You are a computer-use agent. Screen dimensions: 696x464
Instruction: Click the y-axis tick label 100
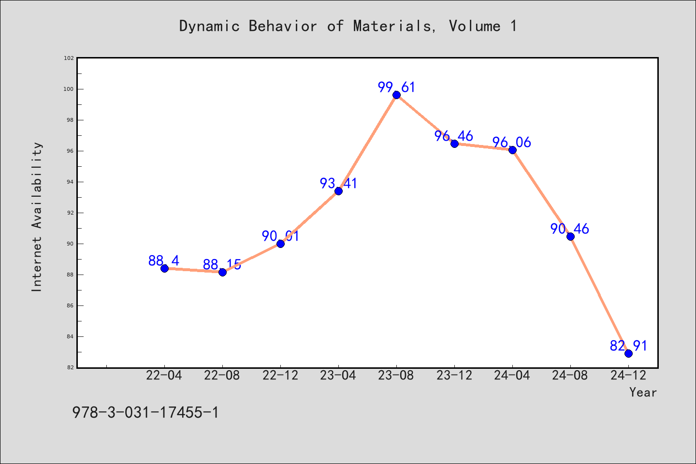pos(69,89)
